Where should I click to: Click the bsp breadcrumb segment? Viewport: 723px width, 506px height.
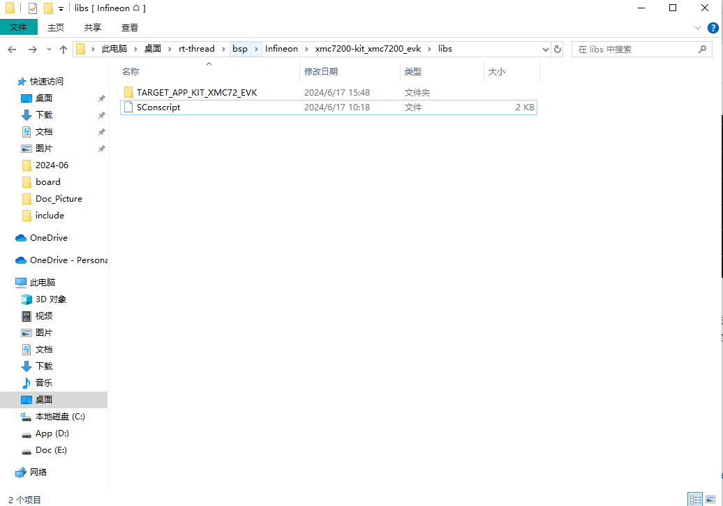240,49
